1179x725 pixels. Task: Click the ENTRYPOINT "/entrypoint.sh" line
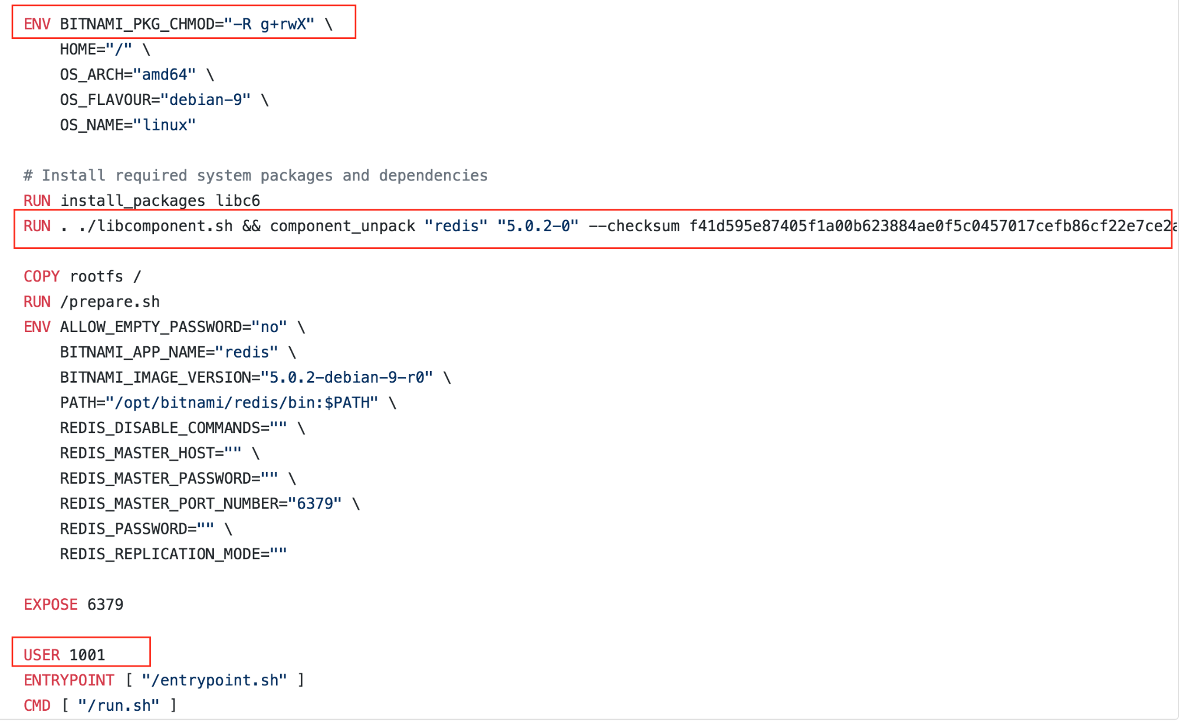[x=165, y=681]
